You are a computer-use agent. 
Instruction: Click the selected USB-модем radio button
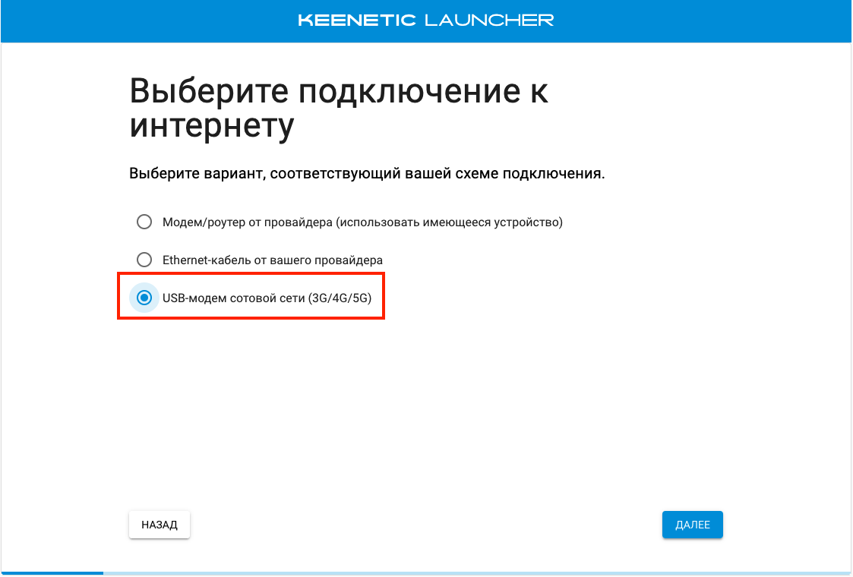click(x=144, y=298)
